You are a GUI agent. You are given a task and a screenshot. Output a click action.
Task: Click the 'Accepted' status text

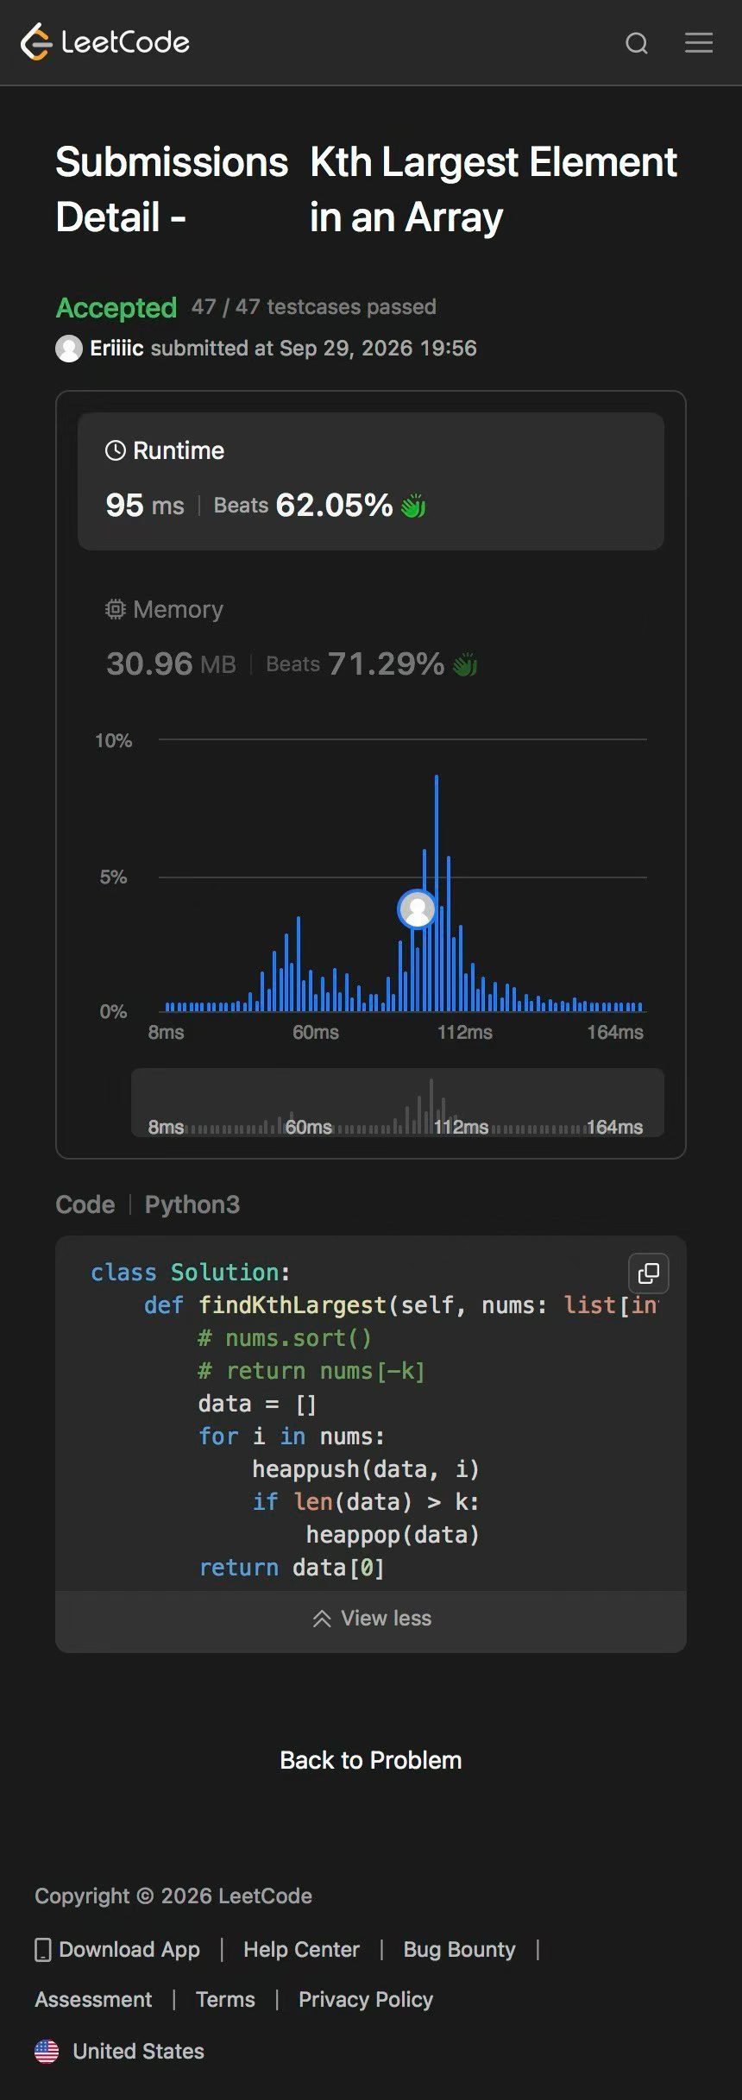[x=116, y=307]
